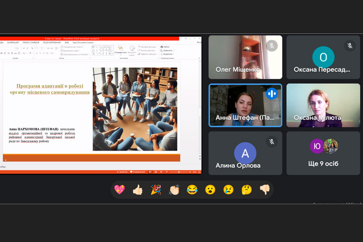This screenshot has width=363, height=242.
Task: Send the thumbs up reaction
Action: click(x=138, y=190)
